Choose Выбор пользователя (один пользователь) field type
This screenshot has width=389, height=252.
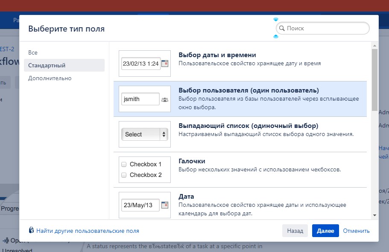[240, 99]
